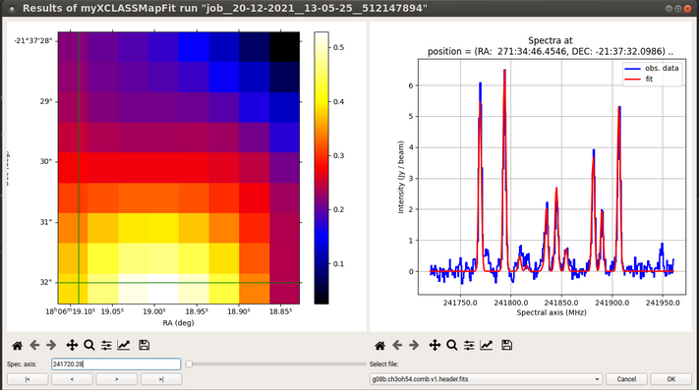
Task: Click the Cancel button
Action: point(626,379)
